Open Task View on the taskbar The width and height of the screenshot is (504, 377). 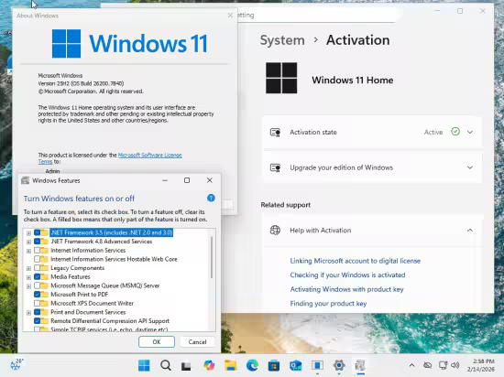(186, 365)
